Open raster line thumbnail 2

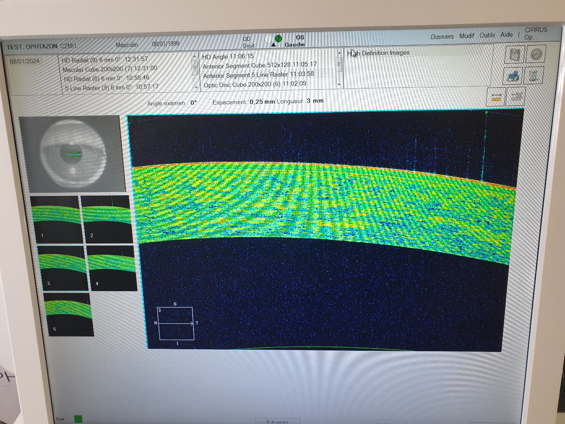(x=106, y=219)
